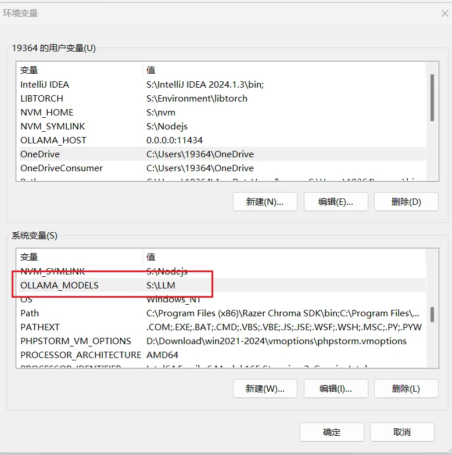Click Delete (删除(L)) for system variables

pyautogui.click(x=406, y=388)
